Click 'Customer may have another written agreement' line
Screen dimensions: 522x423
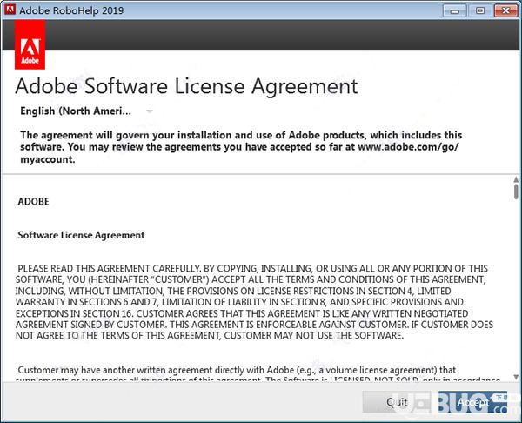click(237, 370)
